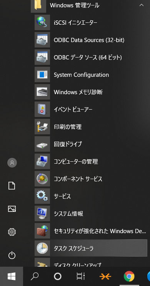The width and height of the screenshot is (150, 286).
Task: Open システム情報 list entry
Action: click(x=91, y=213)
